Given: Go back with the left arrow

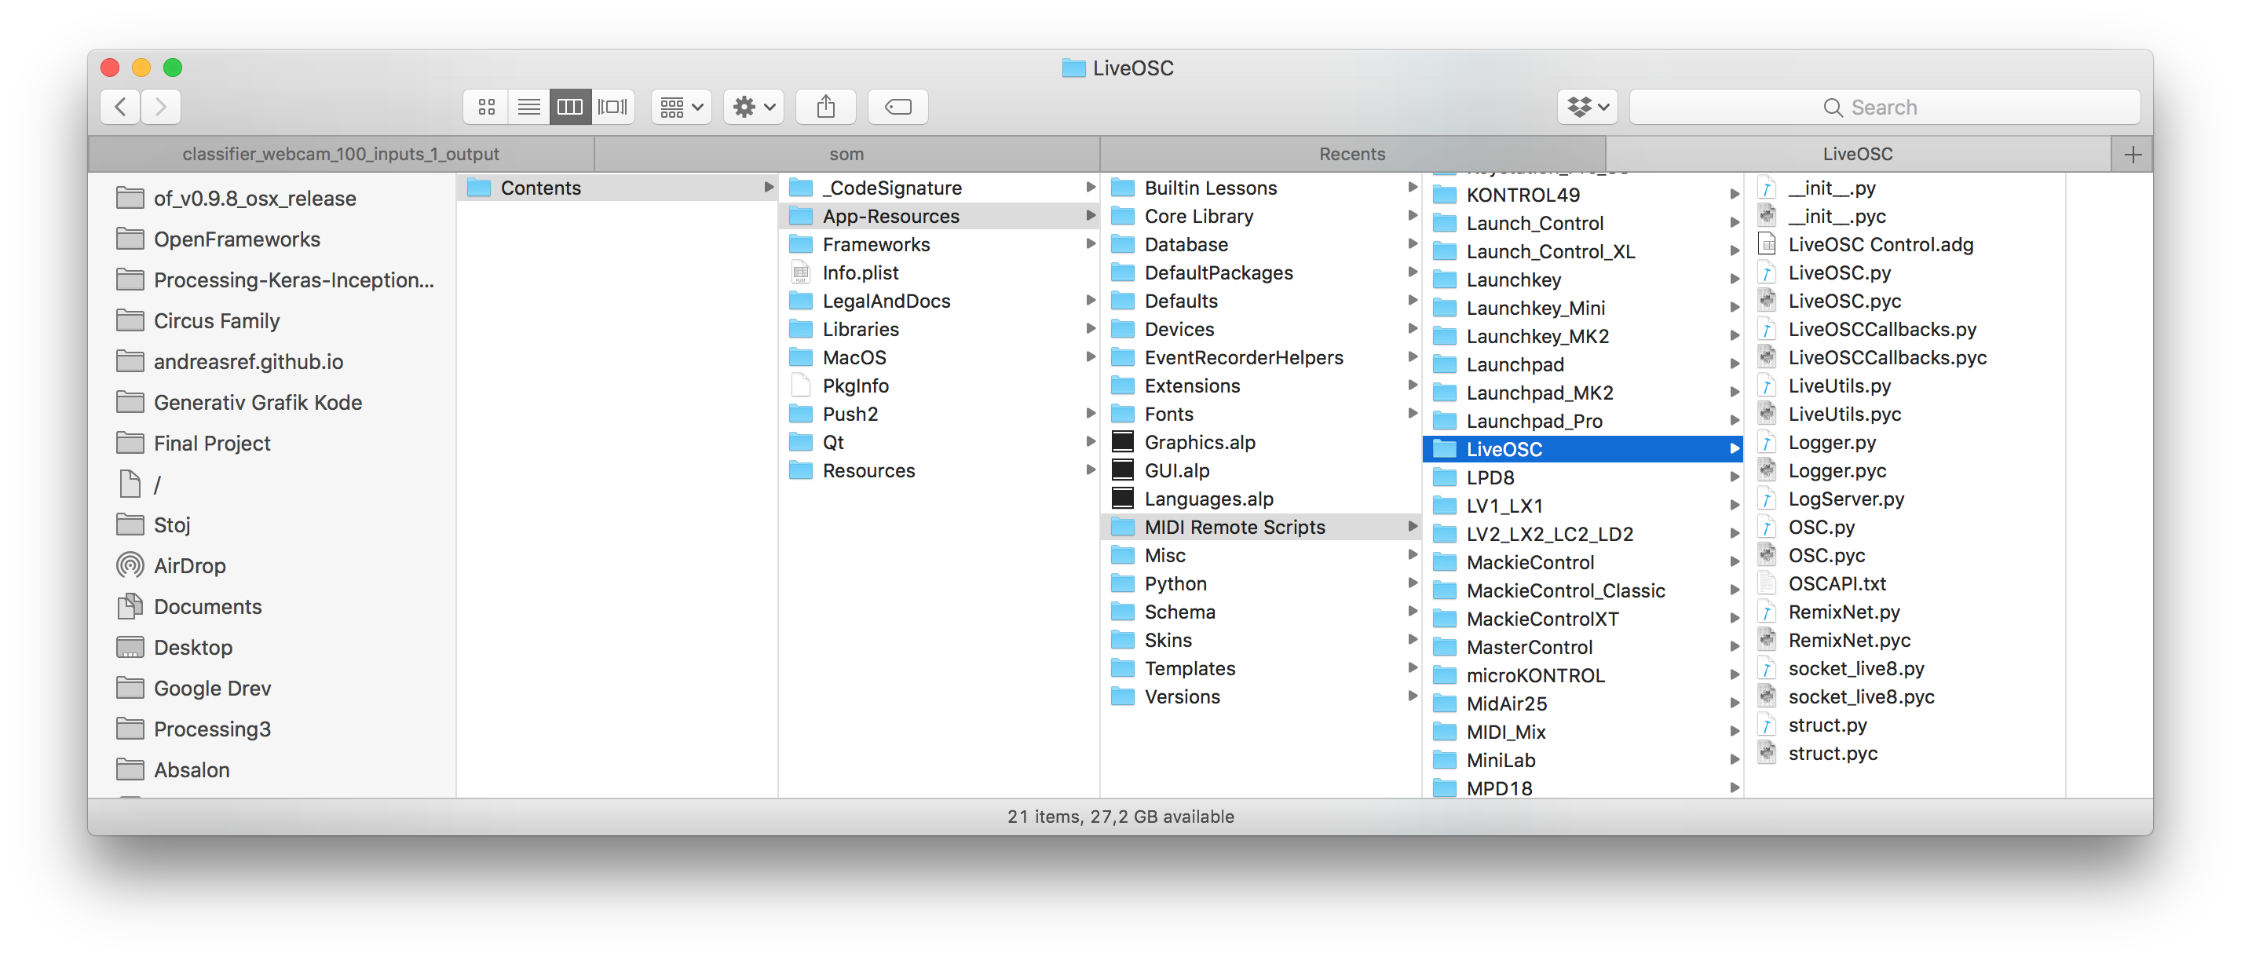Looking at the screenshot, I should pyautogui.click(x=121, y=107).
